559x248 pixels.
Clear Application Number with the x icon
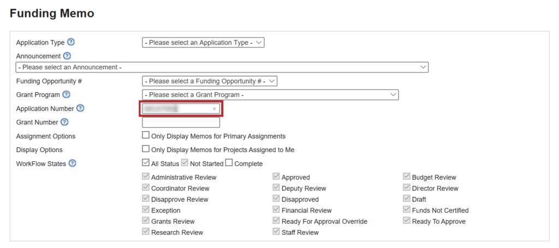215,109
